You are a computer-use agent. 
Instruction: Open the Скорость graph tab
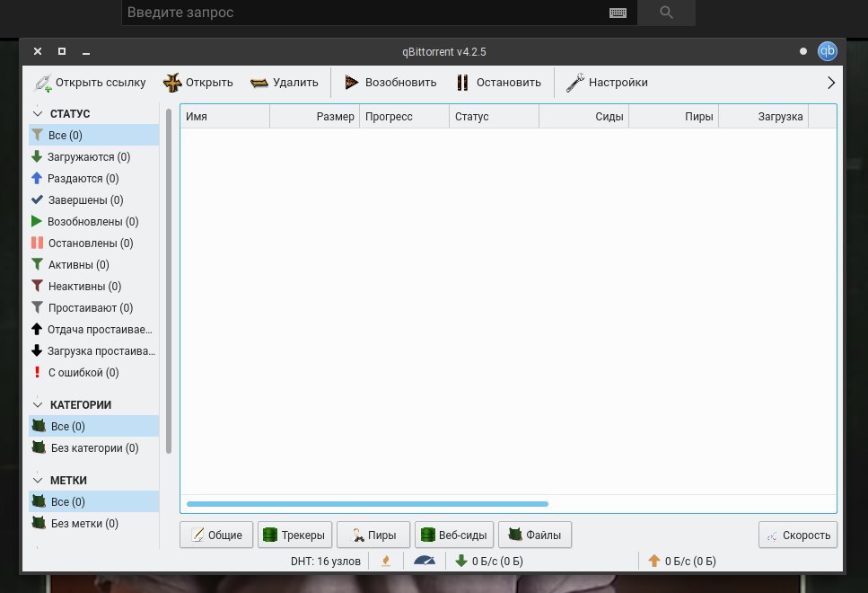[798, 535]
